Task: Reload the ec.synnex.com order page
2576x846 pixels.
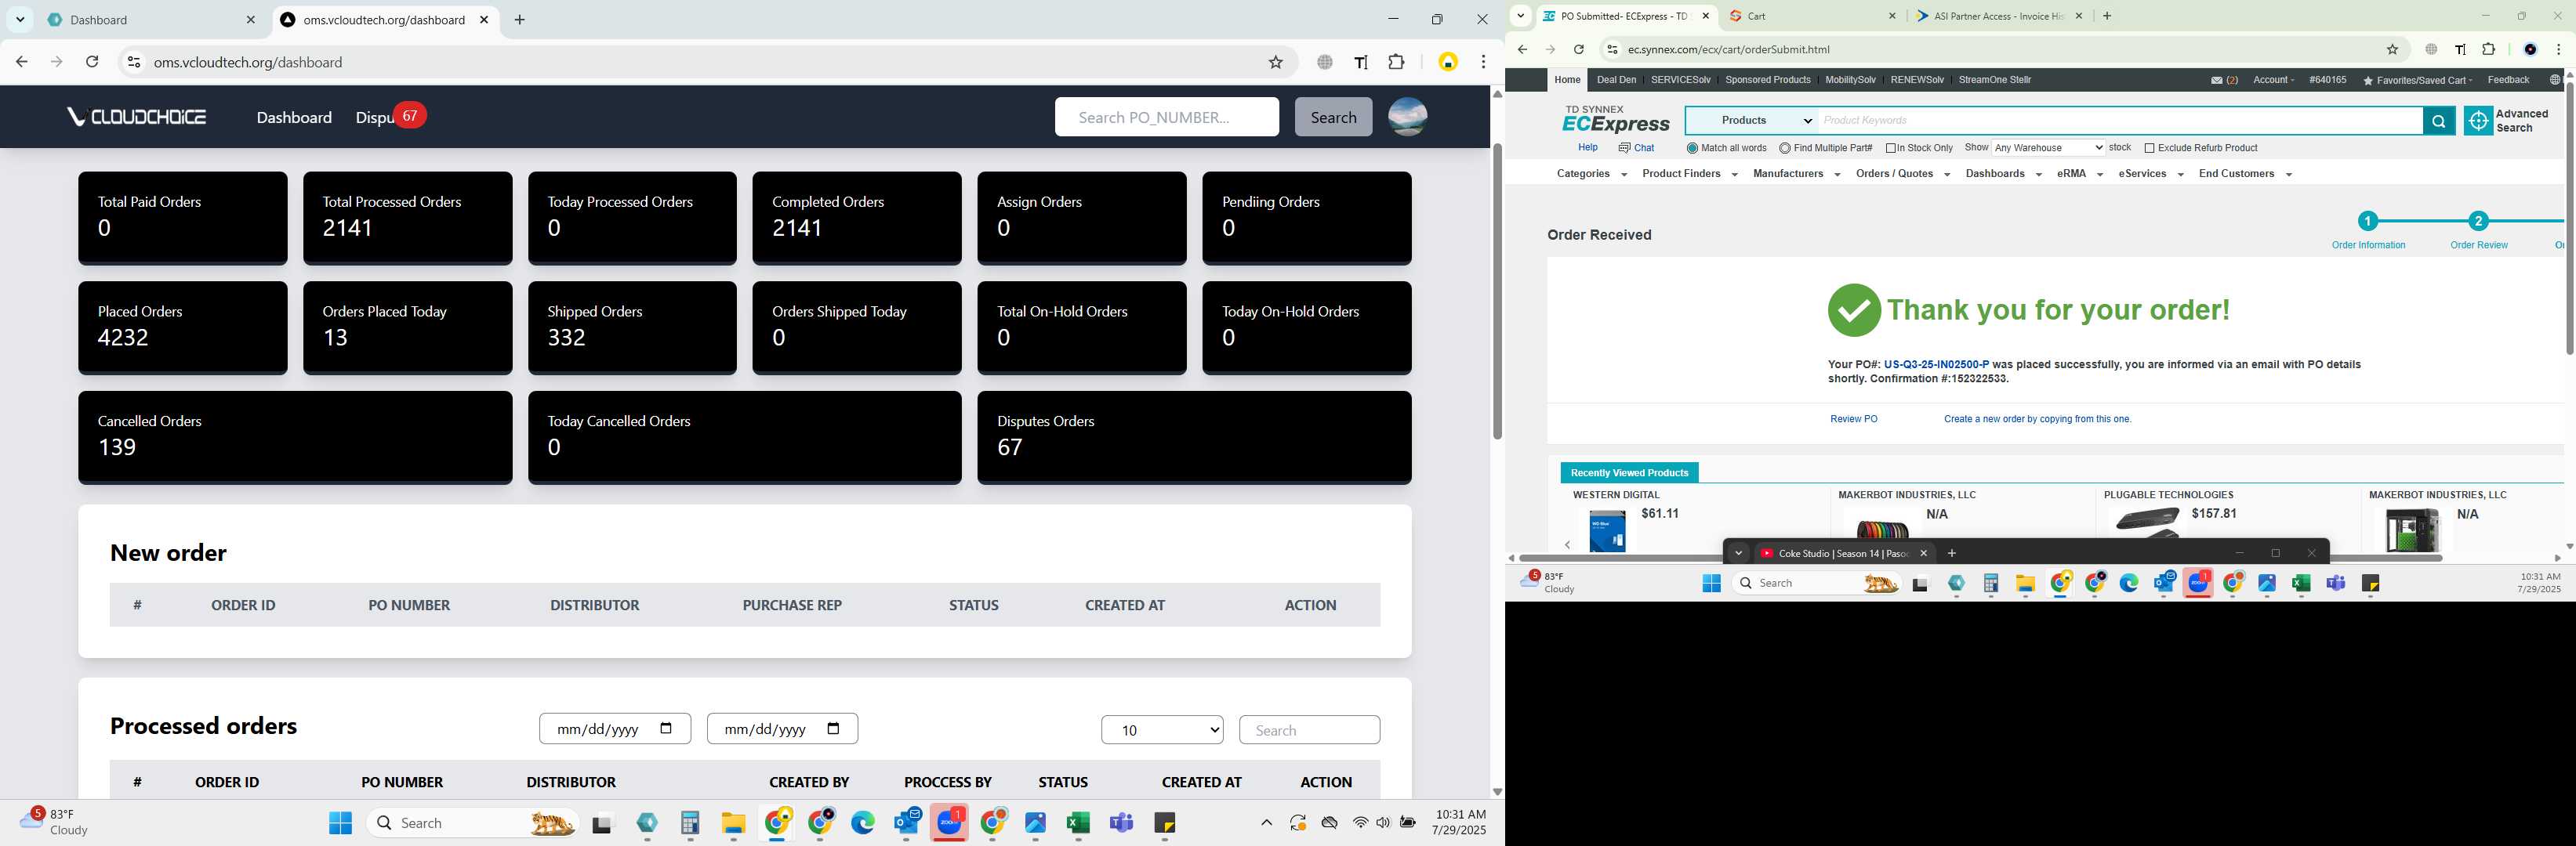Action: [1578, 49]
